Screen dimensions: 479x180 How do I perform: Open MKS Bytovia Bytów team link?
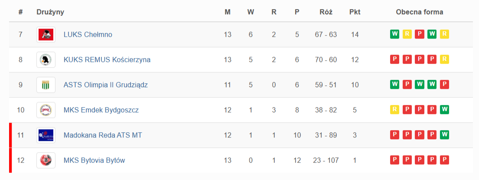[94, 160]
